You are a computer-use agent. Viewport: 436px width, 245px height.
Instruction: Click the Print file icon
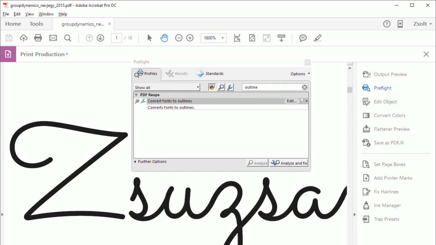point(38,38)
